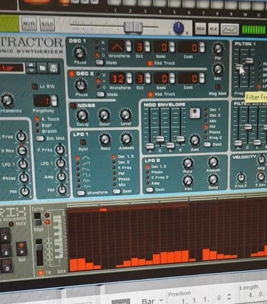
Task: Open the patch browser folder icon
Action: click(x=43, y=68)
